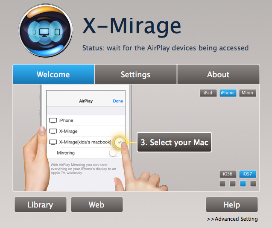Go to first tutorial step square
The width and height of the screenshot is (272, 228).
222,184
